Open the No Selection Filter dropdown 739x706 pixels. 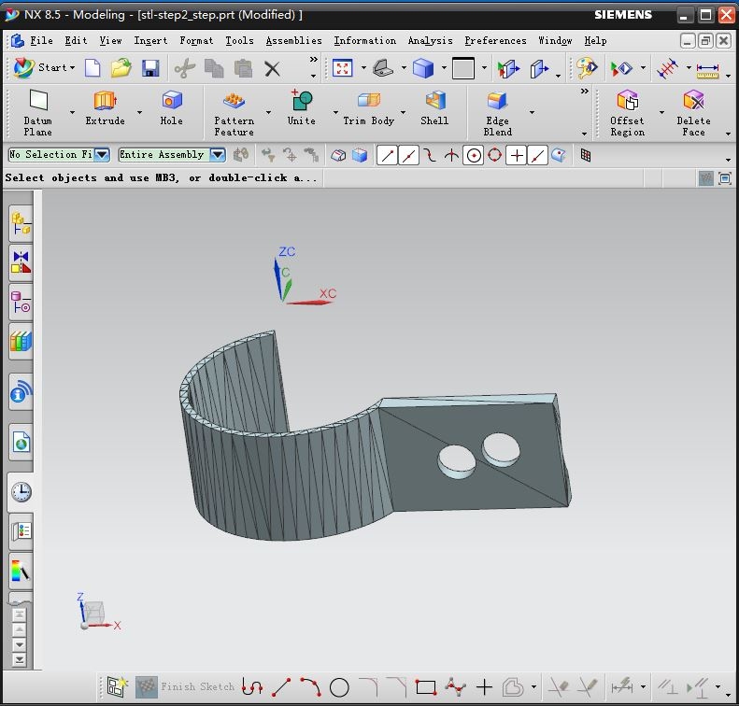tap(102, 155)
